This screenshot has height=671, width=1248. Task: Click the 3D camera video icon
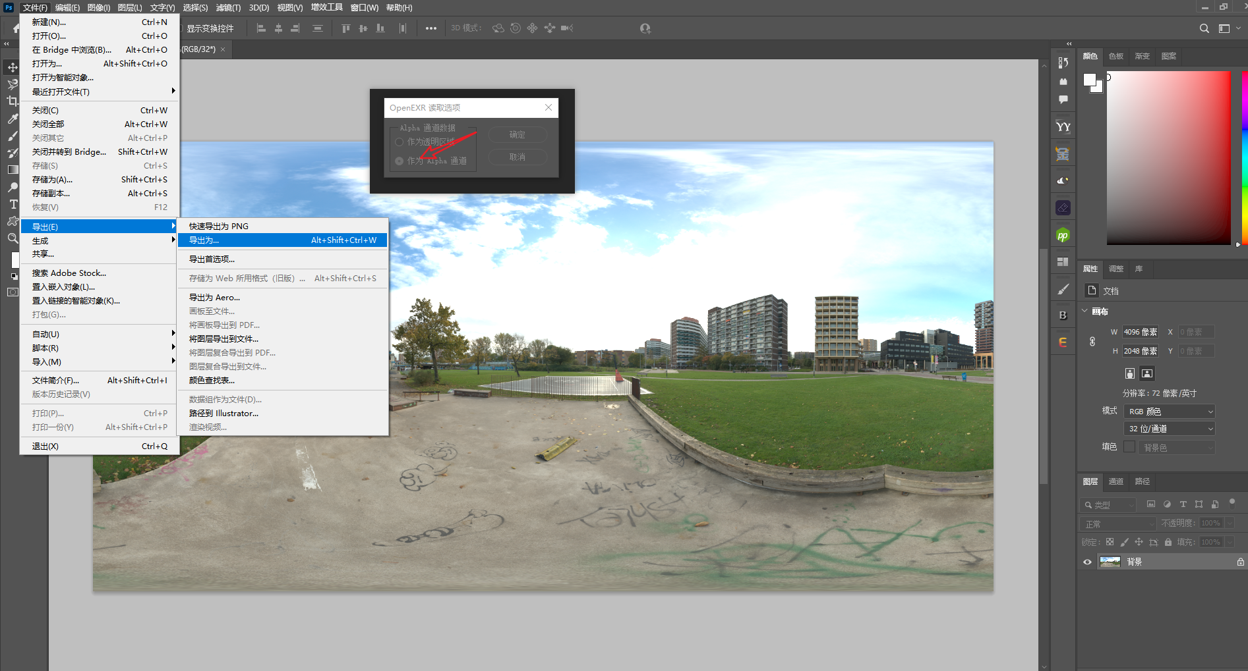click(x=567, y=28)
